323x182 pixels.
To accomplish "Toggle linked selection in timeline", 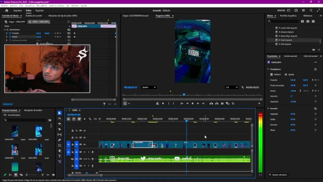I will click(79, 119).
